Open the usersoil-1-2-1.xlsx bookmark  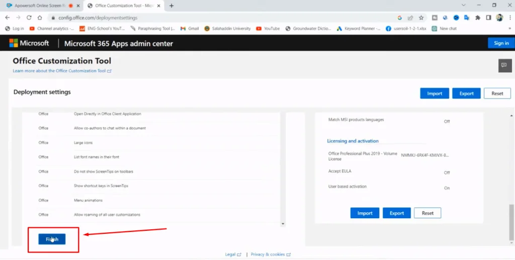coord(406,29)
